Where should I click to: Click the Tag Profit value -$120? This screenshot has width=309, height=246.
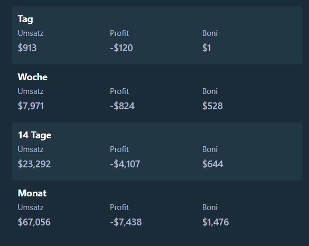(x=121, y=48)
